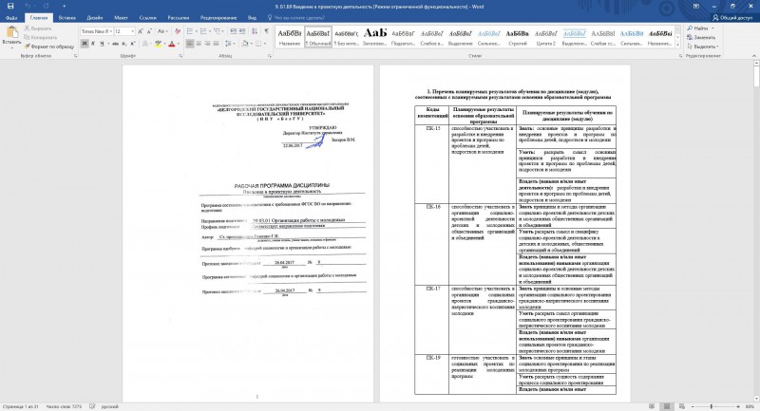Toggle italic formatting (К)
Image resolution: width=760 pixels, height=411 pixels.
pyautogui.click(x=93, y=44)
